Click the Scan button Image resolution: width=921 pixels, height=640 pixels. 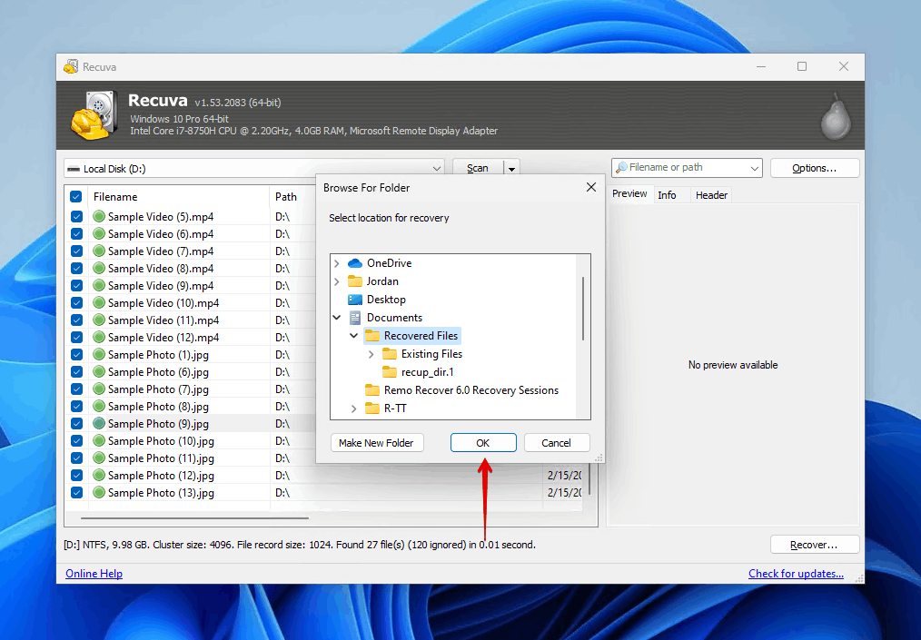click(478, 169)
